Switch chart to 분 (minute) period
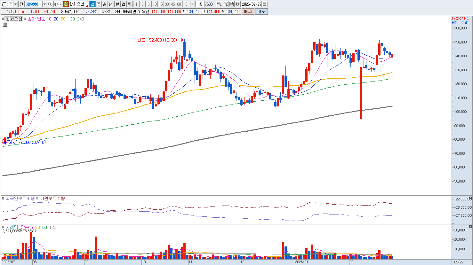Viewport: 473px width, 265px height. click(x=117, y=4)
